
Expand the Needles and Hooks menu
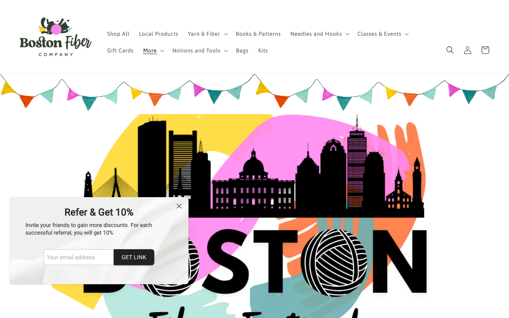320,34
